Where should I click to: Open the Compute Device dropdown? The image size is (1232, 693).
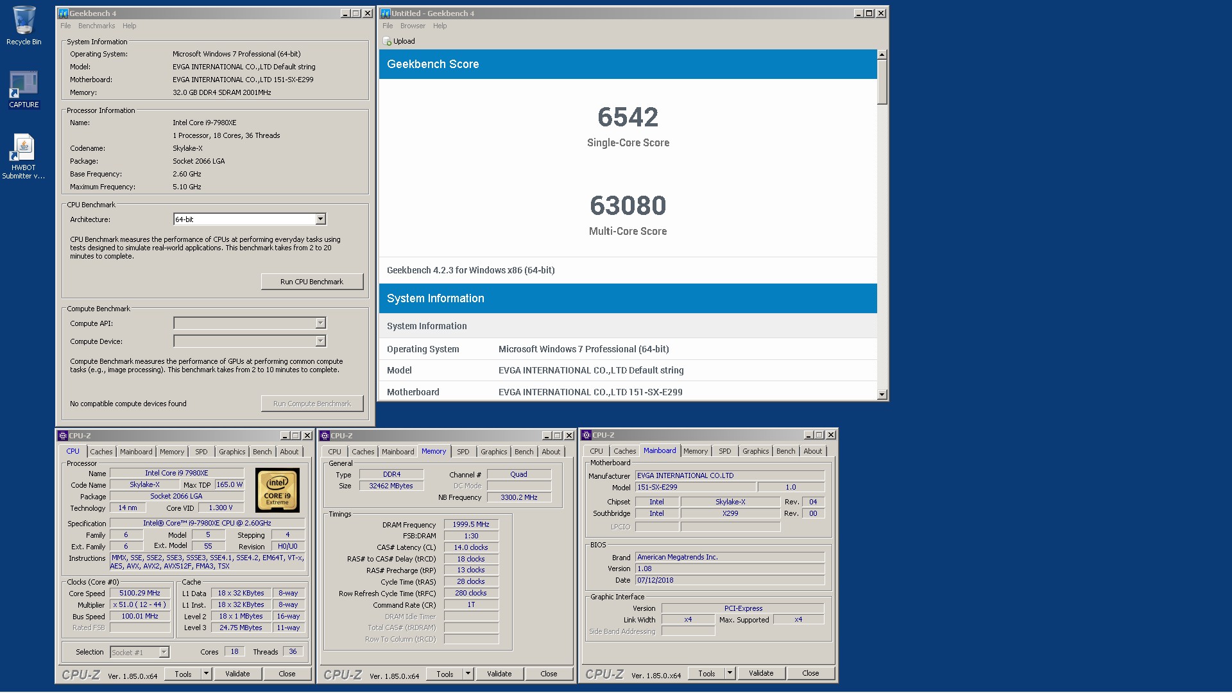[x=320, y=341]
